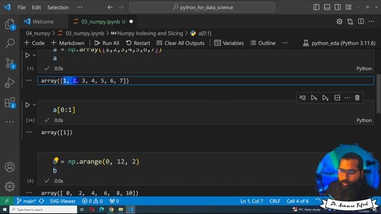Screen dimensions: 381x214
Task: Open the Search view in activity bar
Action: point(10,43)
